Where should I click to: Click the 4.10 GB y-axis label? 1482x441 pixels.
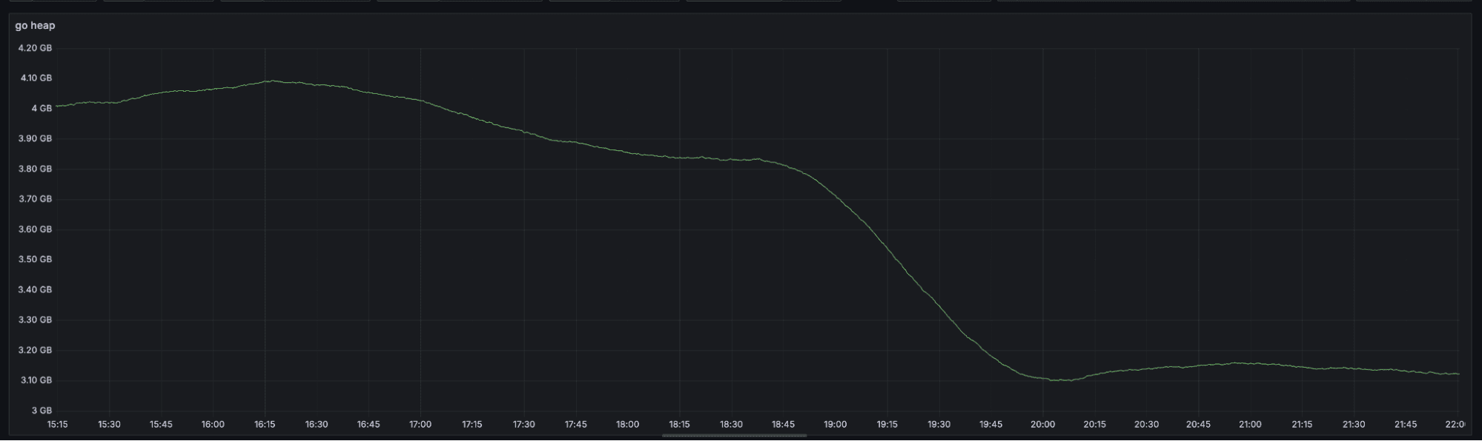click(x=36, y=78)
